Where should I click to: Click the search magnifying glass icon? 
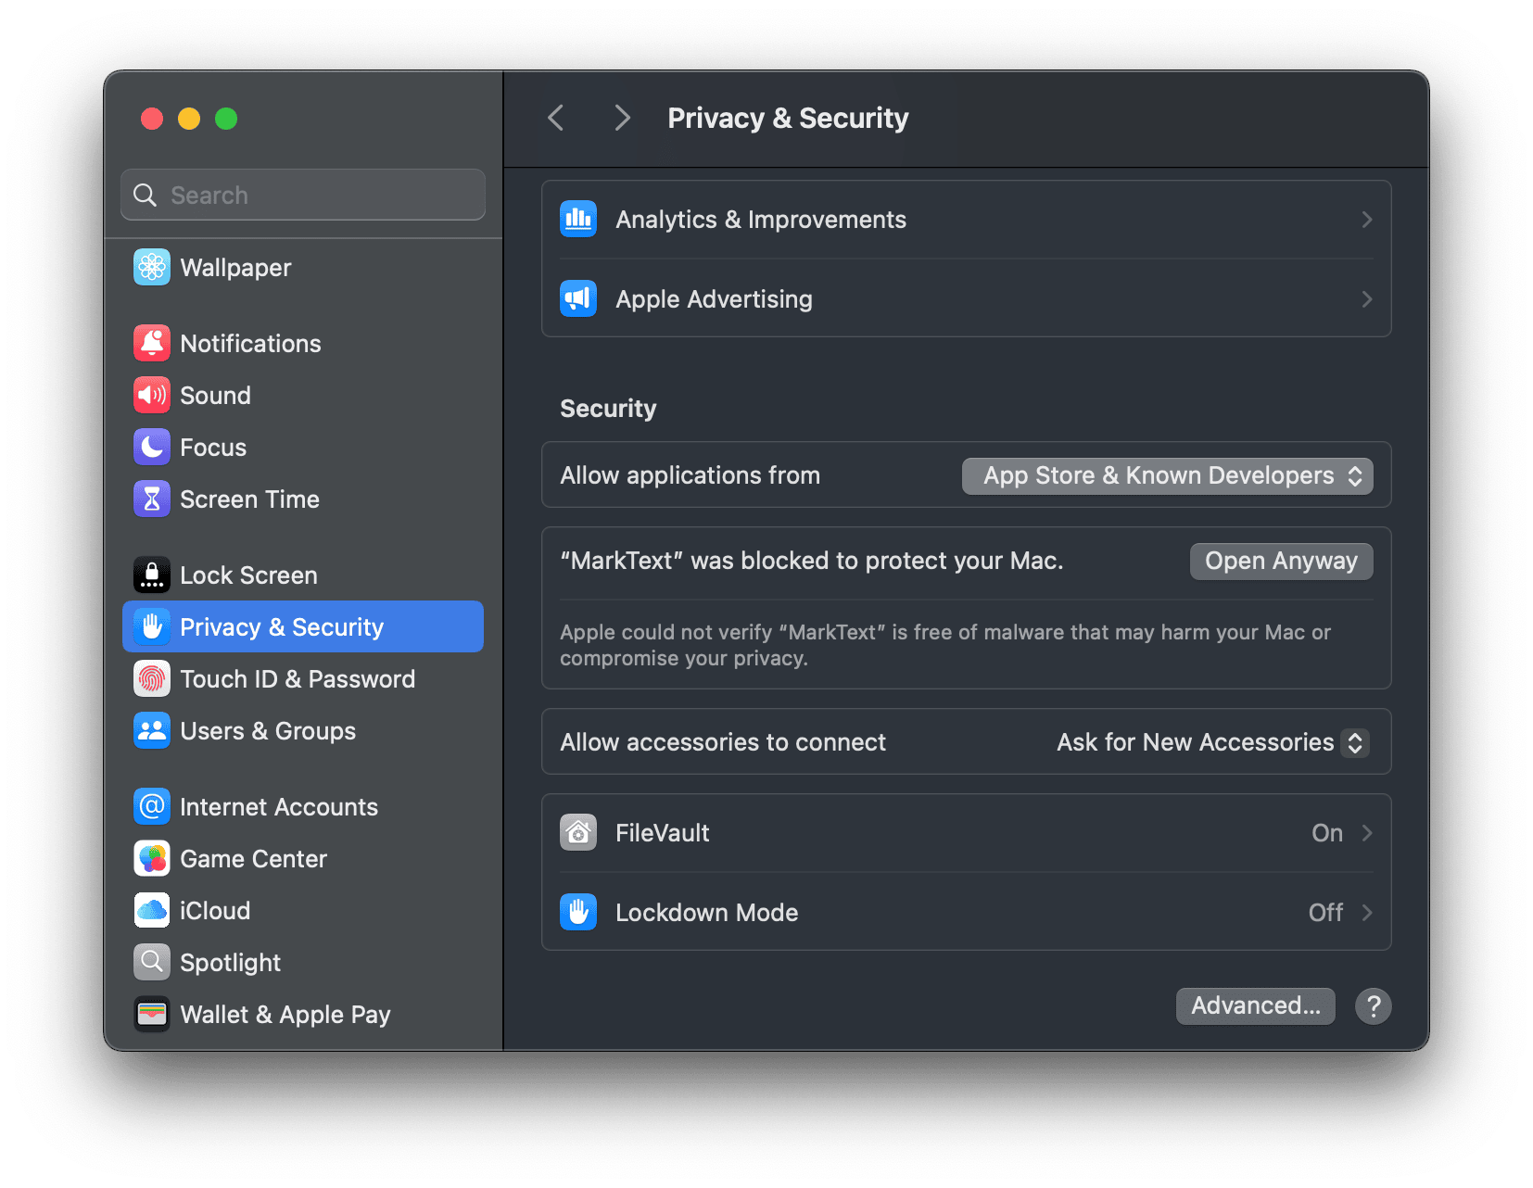click(146, 196)
